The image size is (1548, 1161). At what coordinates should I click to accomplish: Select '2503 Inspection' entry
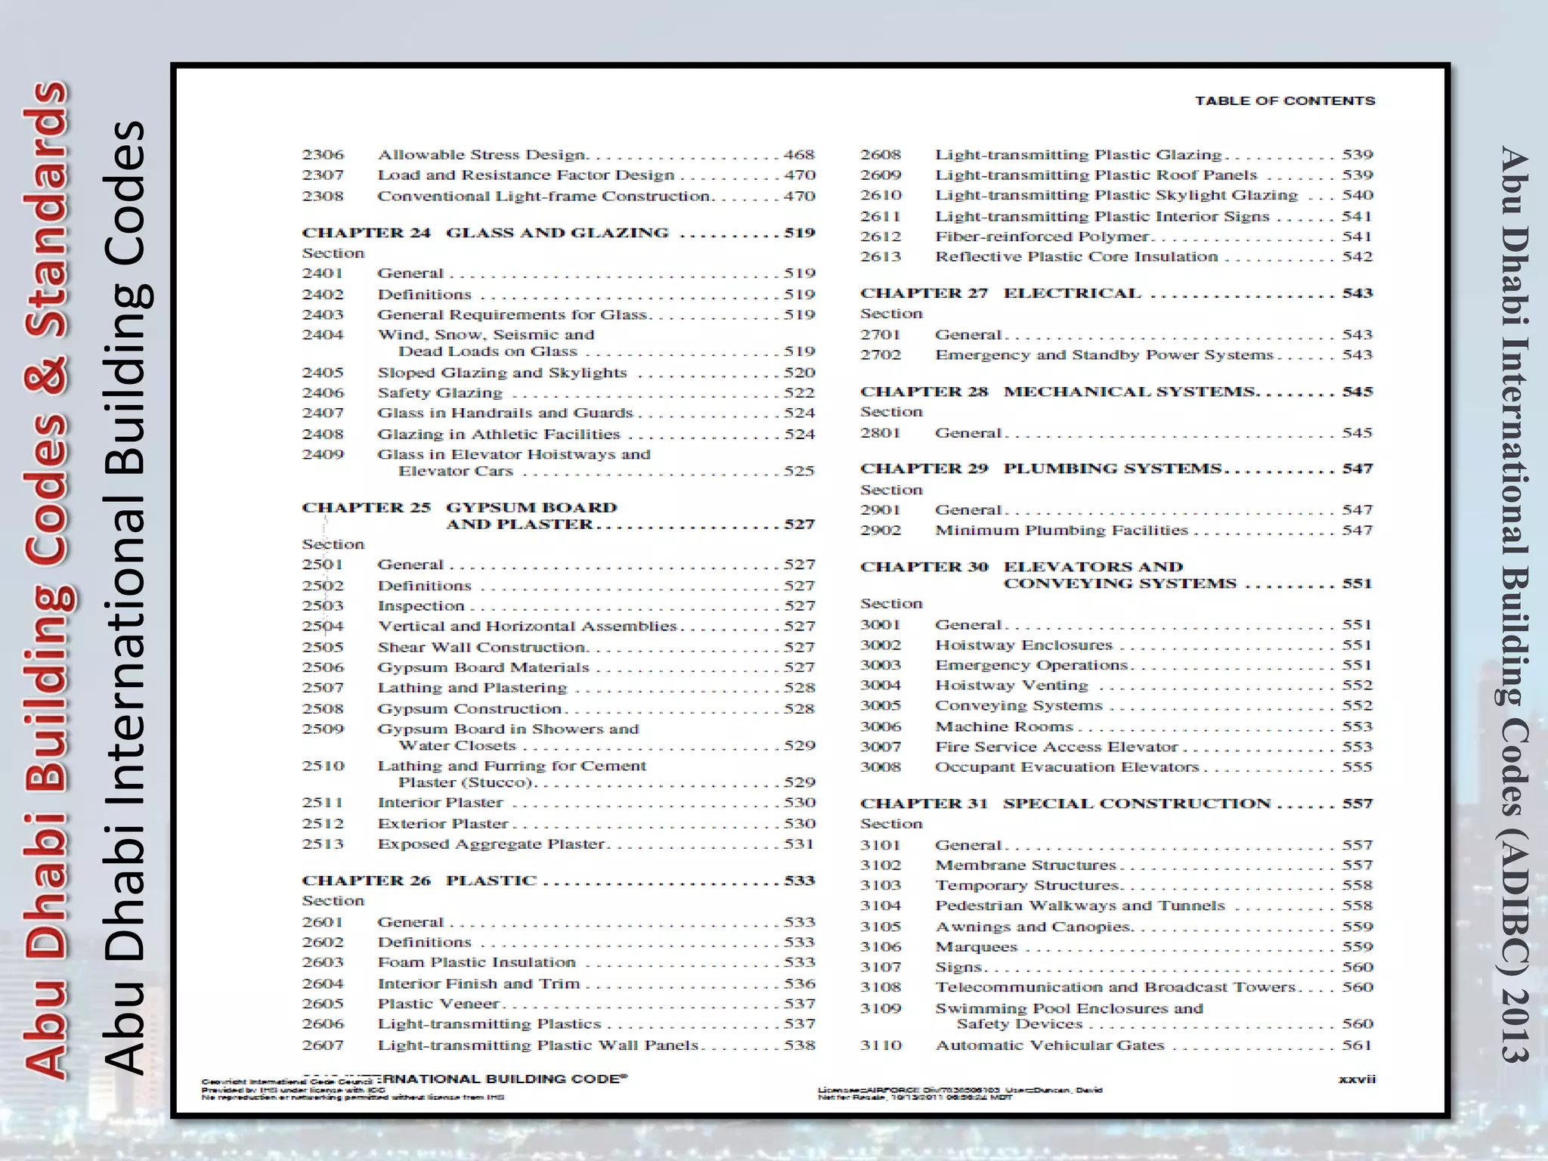[559, 605]
